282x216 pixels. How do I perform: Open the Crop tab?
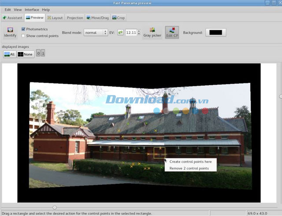point(119,18)
